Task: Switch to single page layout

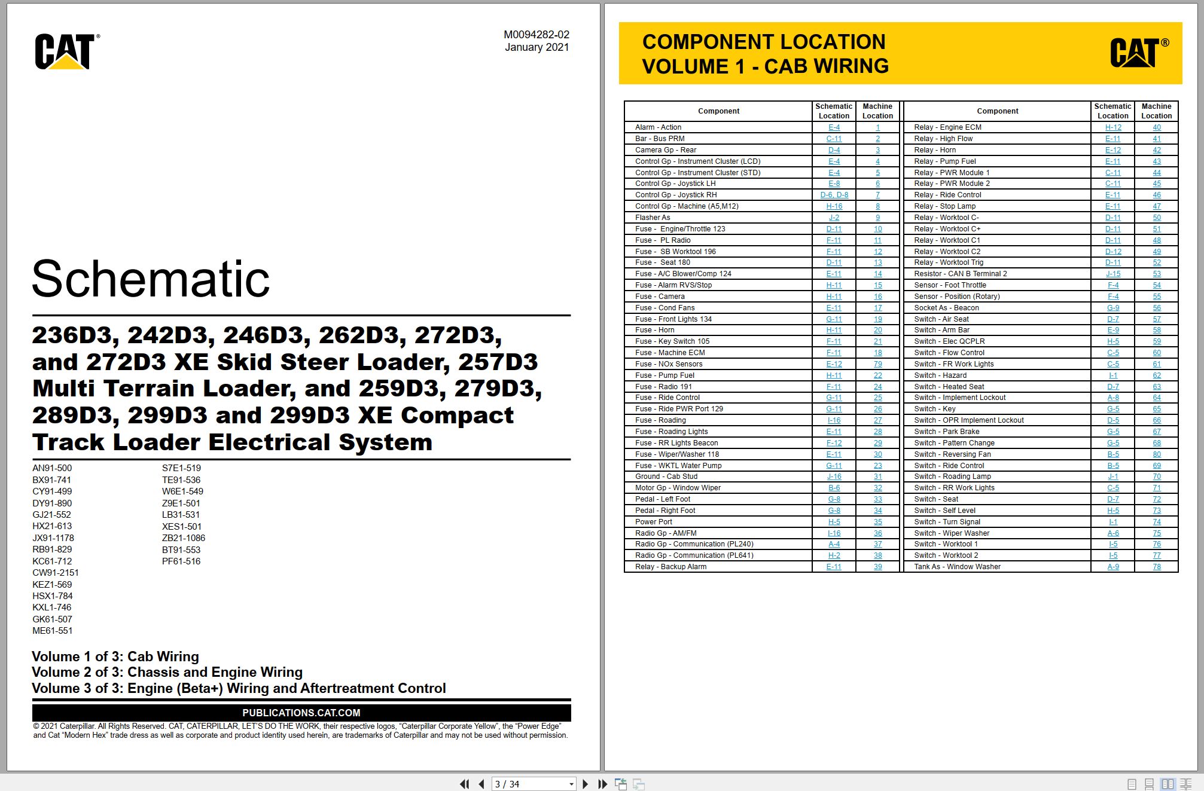Action: pos(1132,784)
